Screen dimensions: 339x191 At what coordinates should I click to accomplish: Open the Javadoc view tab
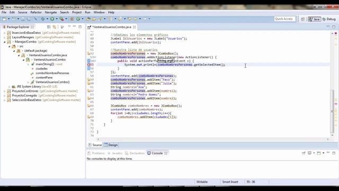click(115, 153)
